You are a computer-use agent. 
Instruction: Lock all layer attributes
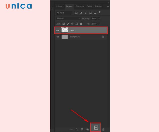(81, 24)
